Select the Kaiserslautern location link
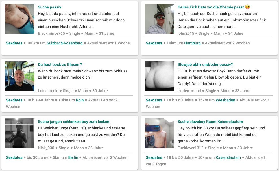The width and height of the screenshot is (279, 171). click(228, 157)
